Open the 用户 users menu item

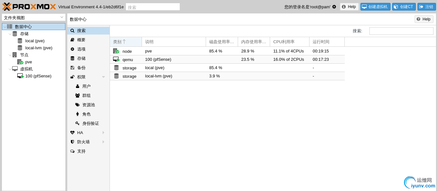88,86
